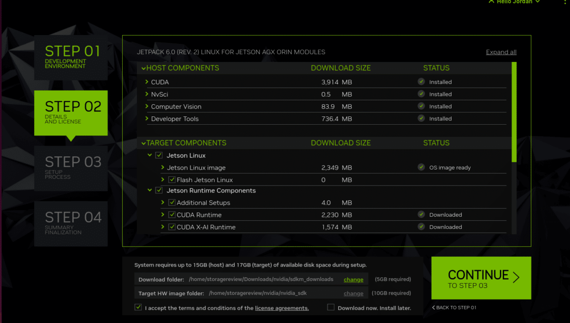Click the green components list scrollbar
This screenshot has width=570, height=323.
514,112
